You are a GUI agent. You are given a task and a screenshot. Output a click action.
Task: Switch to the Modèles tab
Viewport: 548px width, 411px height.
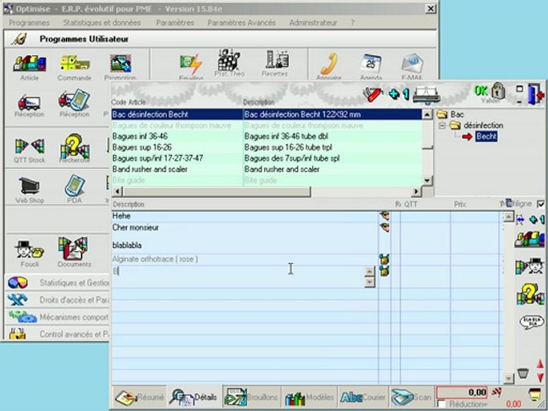click(309, 397)
